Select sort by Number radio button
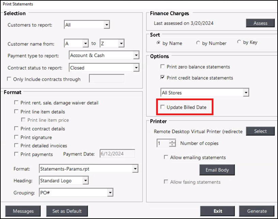This screenshot has width=278, height=219. pos(198,43)
